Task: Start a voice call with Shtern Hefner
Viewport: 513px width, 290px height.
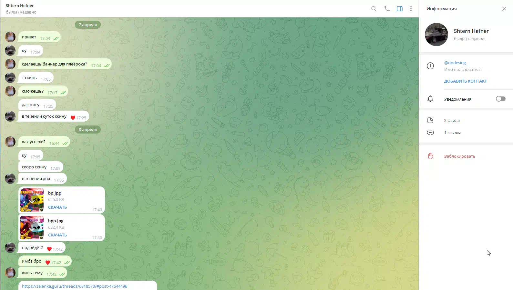Action: 387,9
